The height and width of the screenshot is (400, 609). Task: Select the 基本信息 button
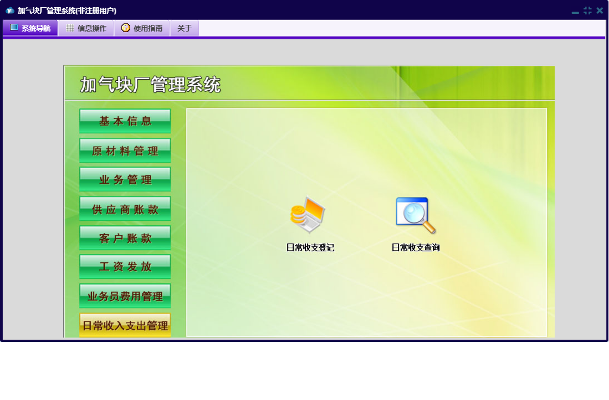coord(125,121)
